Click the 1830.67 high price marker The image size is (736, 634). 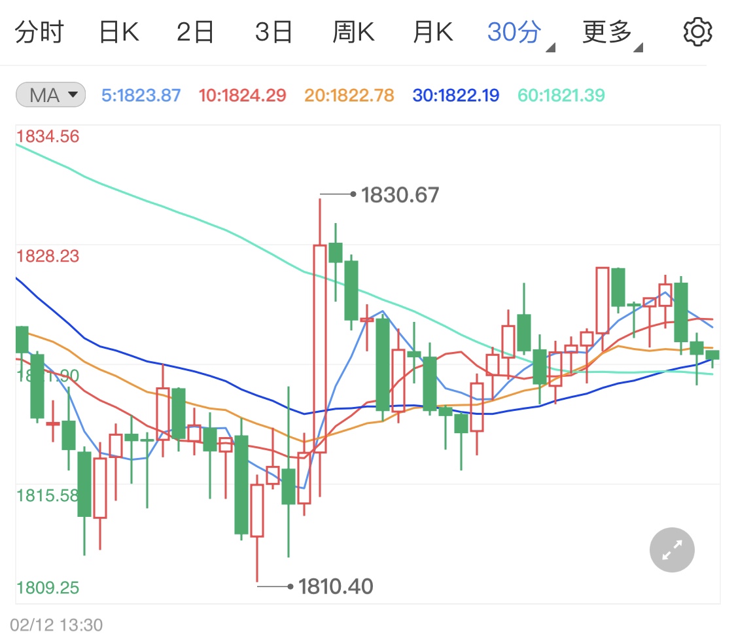399,194
